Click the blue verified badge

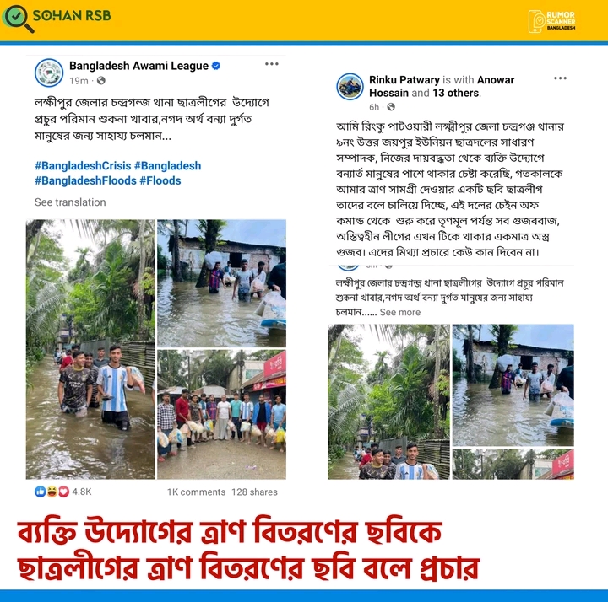(x=216, y=66)
